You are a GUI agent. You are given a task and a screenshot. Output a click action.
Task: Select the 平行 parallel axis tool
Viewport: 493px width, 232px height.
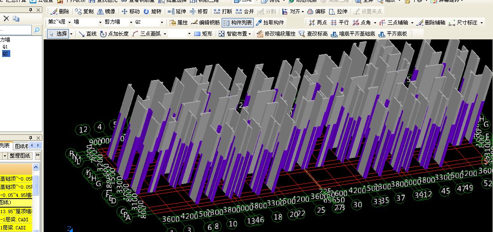tap(340, 23)
